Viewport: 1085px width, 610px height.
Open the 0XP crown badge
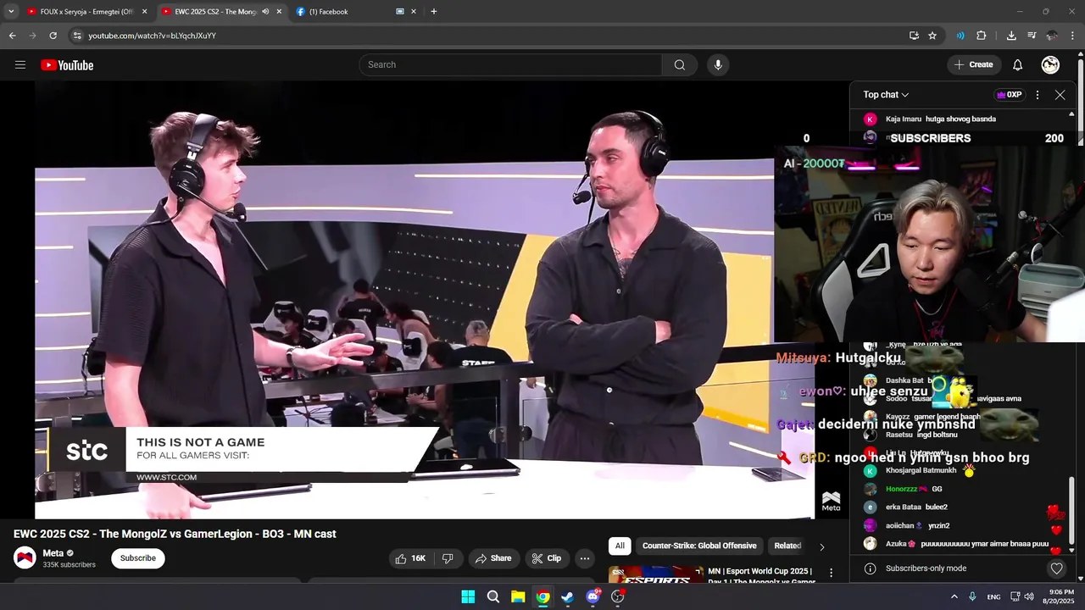point(1009,95)
